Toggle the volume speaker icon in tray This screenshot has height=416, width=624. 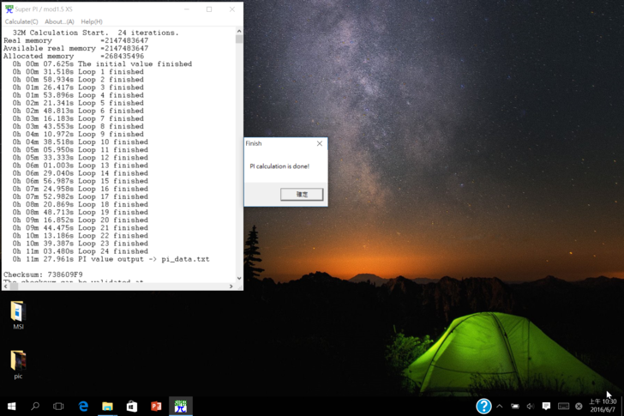coord(530,406)
